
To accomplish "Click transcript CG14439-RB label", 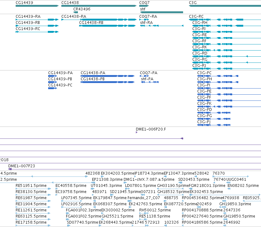I will [x=28, y=23].
